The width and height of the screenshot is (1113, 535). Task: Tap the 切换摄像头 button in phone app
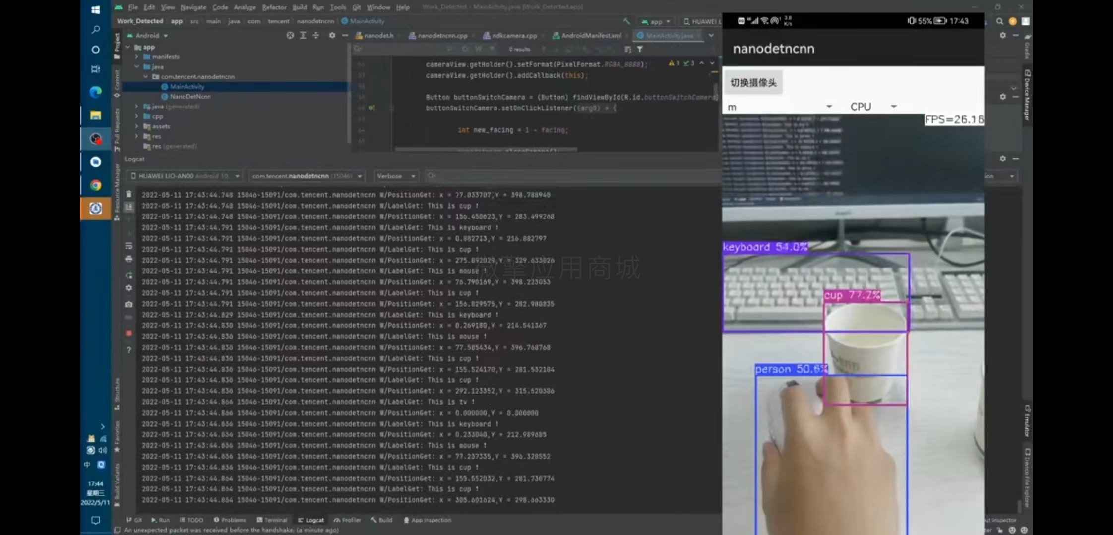pos(753,83)
